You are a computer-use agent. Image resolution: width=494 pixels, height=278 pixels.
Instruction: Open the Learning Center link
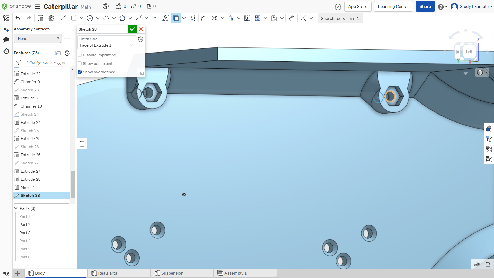(393, 6)
